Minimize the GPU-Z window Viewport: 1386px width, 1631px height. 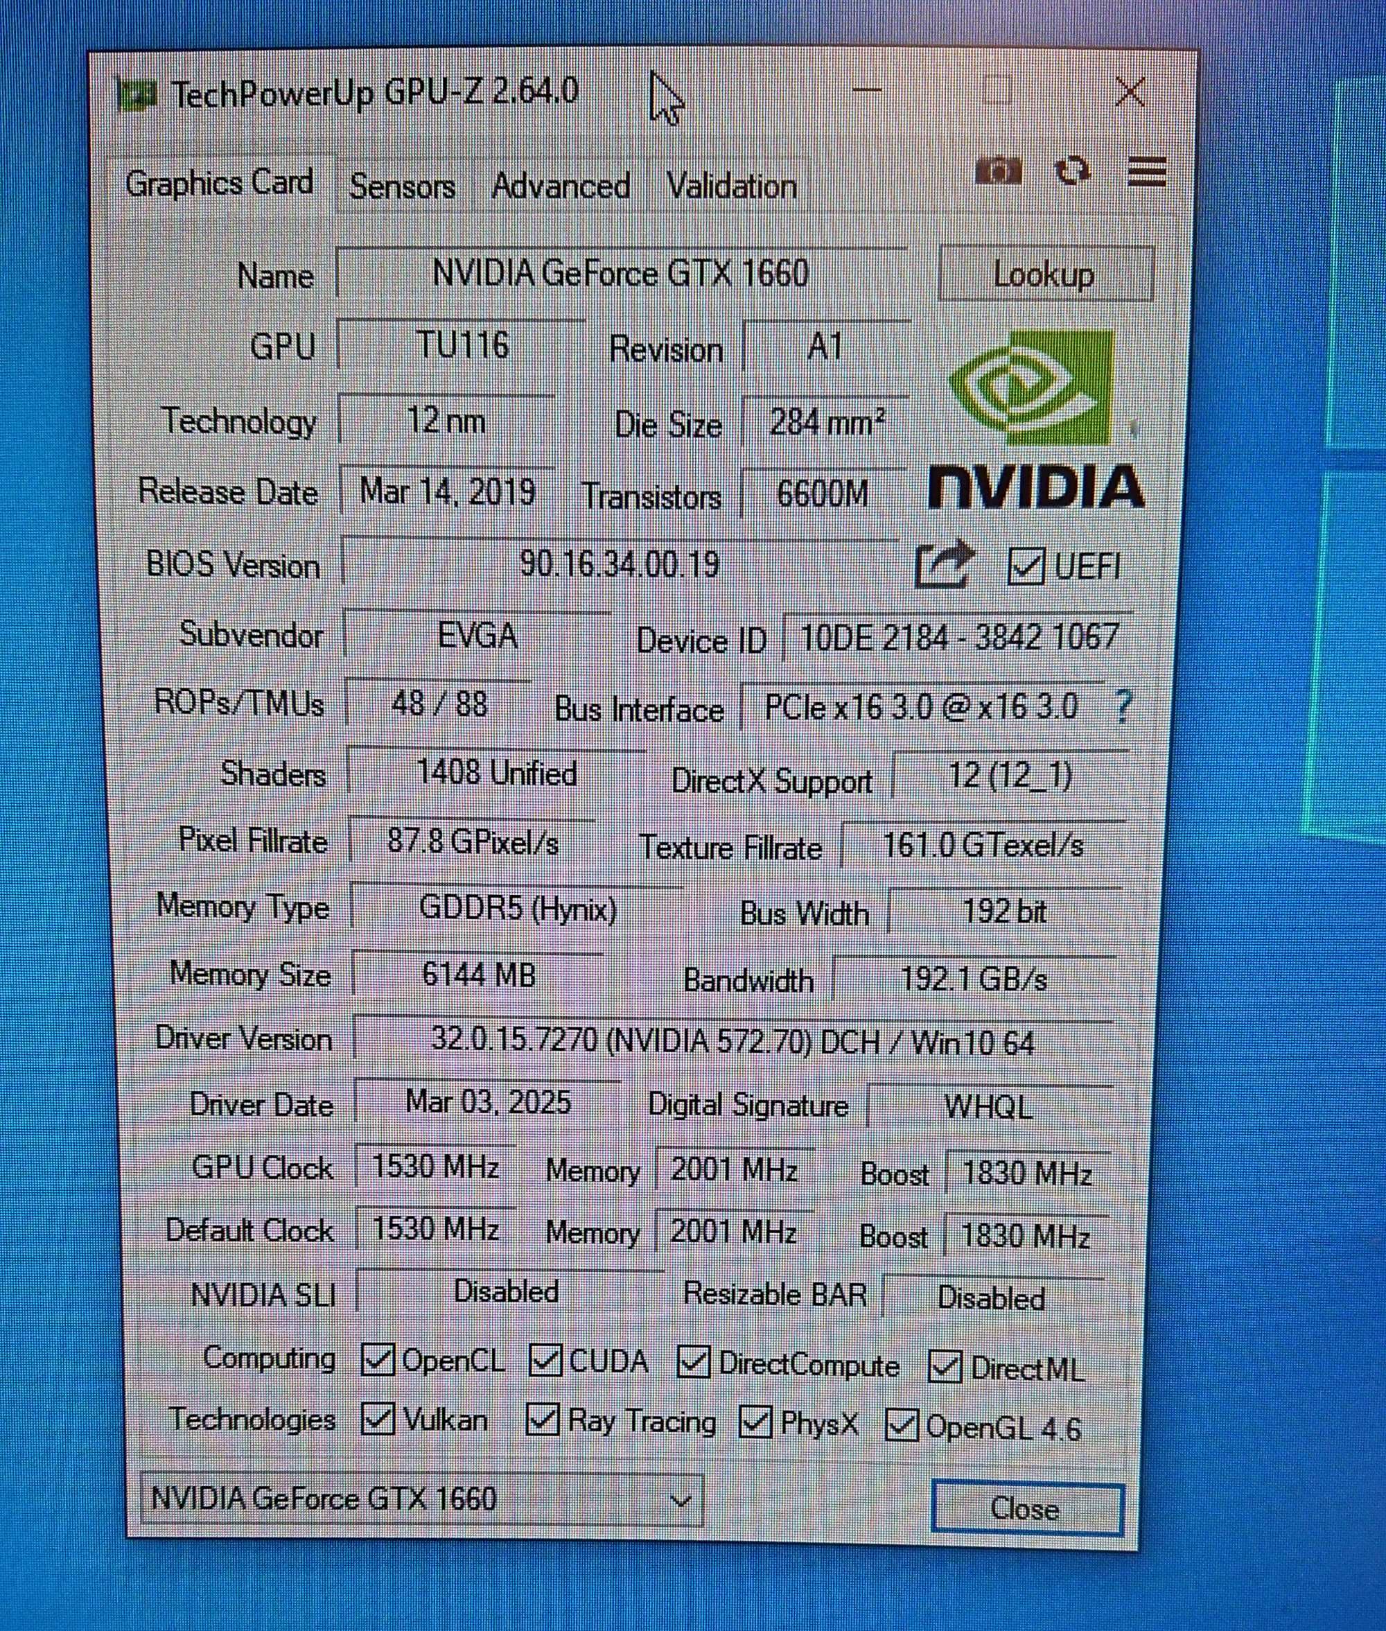867,89
